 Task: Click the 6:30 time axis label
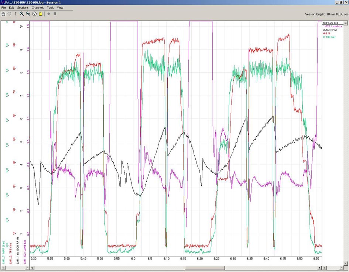coord(233,259)
